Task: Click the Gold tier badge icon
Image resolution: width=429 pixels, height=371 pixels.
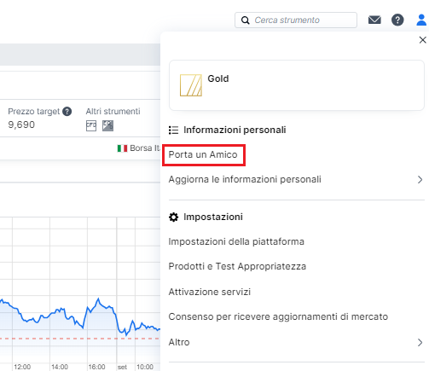Action: click(191, 85)
